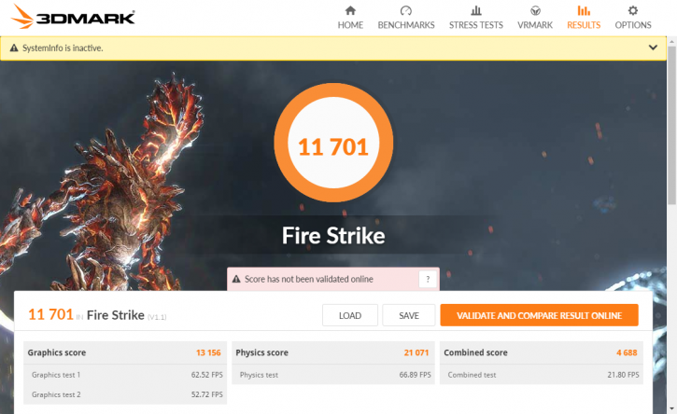Expand the SystemInfo inactive notice chevron
This screenshot has height=414, width=677.
pyautogui.click(x=653, y=48)
